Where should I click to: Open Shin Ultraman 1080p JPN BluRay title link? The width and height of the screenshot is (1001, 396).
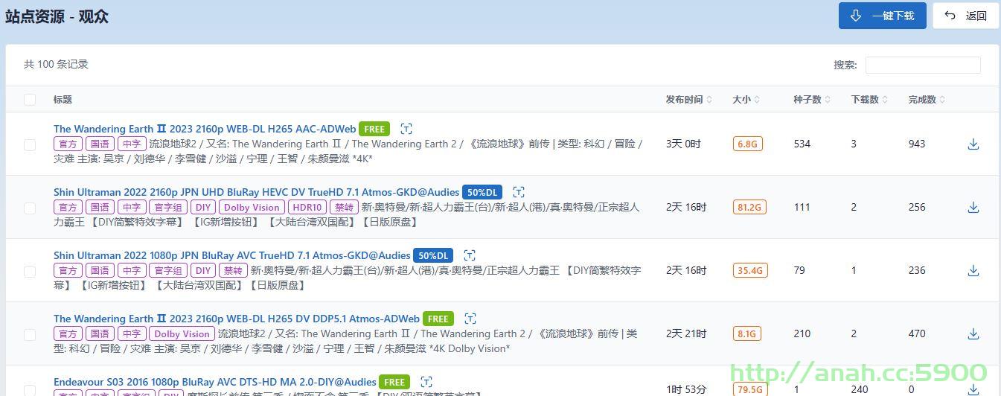pos(232,255)
